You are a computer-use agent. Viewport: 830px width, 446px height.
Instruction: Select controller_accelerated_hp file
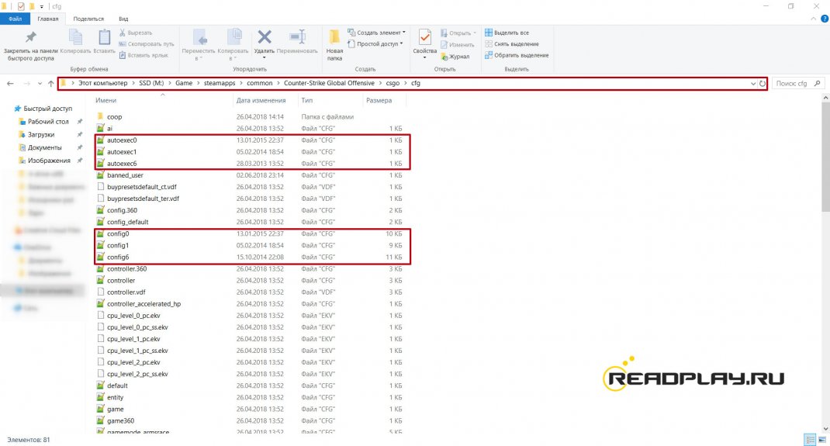(144, 304)
